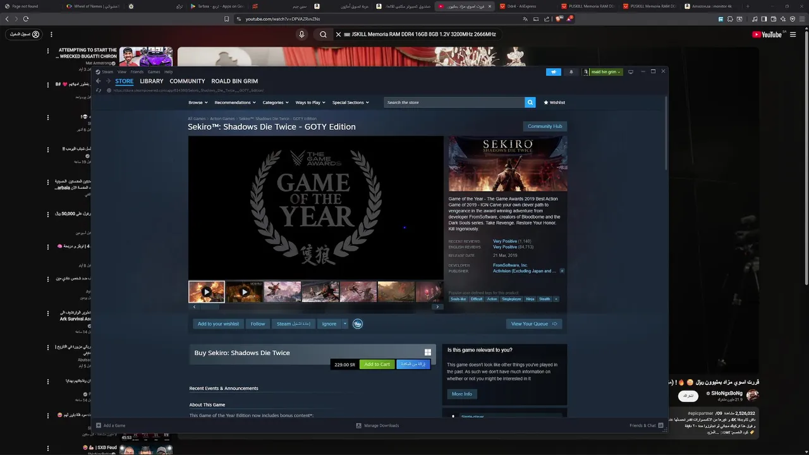
Task: Expand the Ways to Play dropdown
Action: tap(310, 102)
